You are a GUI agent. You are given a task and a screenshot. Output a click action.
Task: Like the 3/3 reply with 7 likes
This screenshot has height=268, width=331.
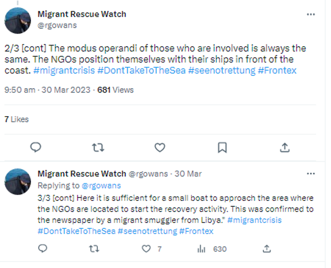coord(146,249)
